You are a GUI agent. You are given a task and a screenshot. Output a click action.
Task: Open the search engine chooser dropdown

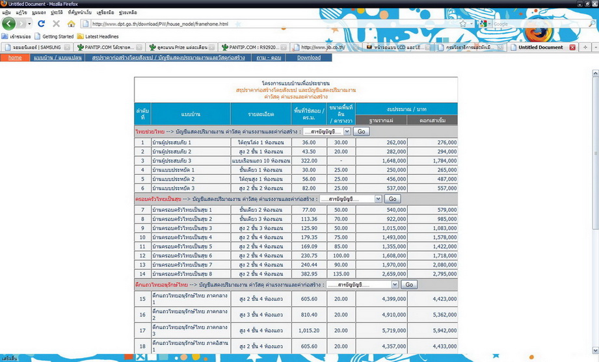(489, 23)
